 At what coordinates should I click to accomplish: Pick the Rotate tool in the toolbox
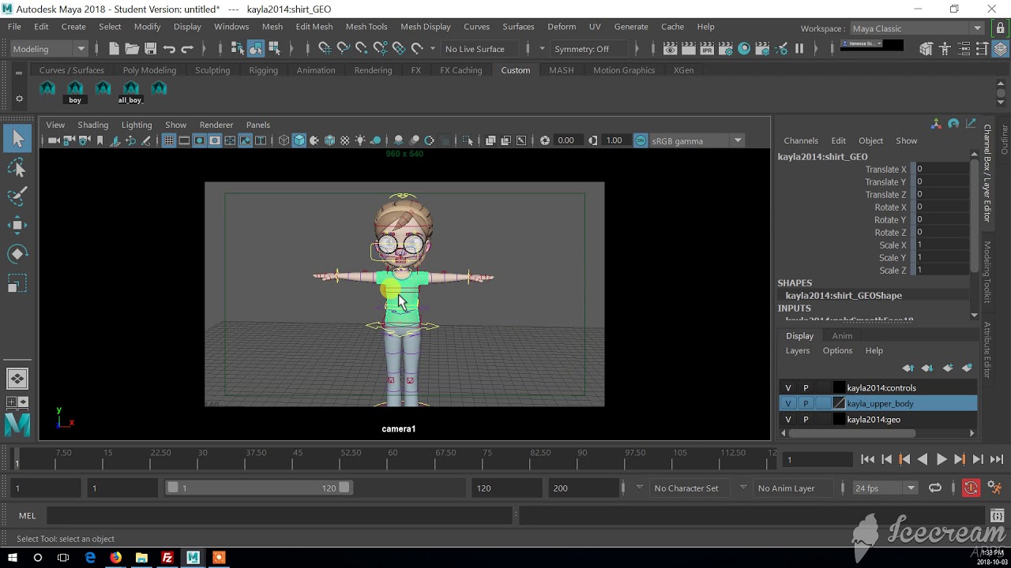click(x=17, y=254)
